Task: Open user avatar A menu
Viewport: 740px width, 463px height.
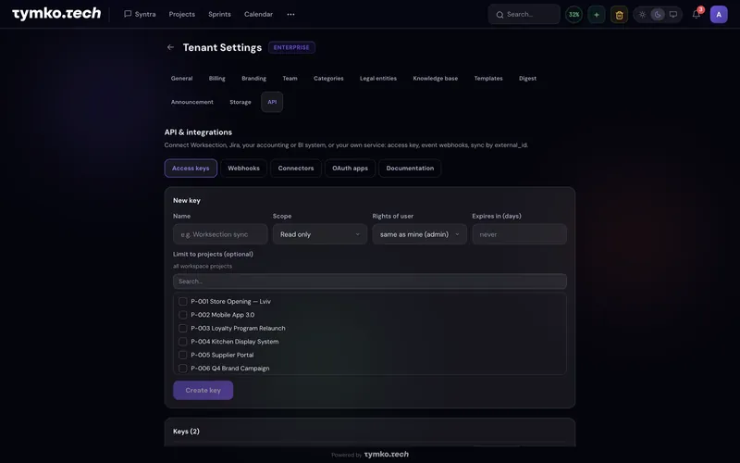Action: click(719, 14)
